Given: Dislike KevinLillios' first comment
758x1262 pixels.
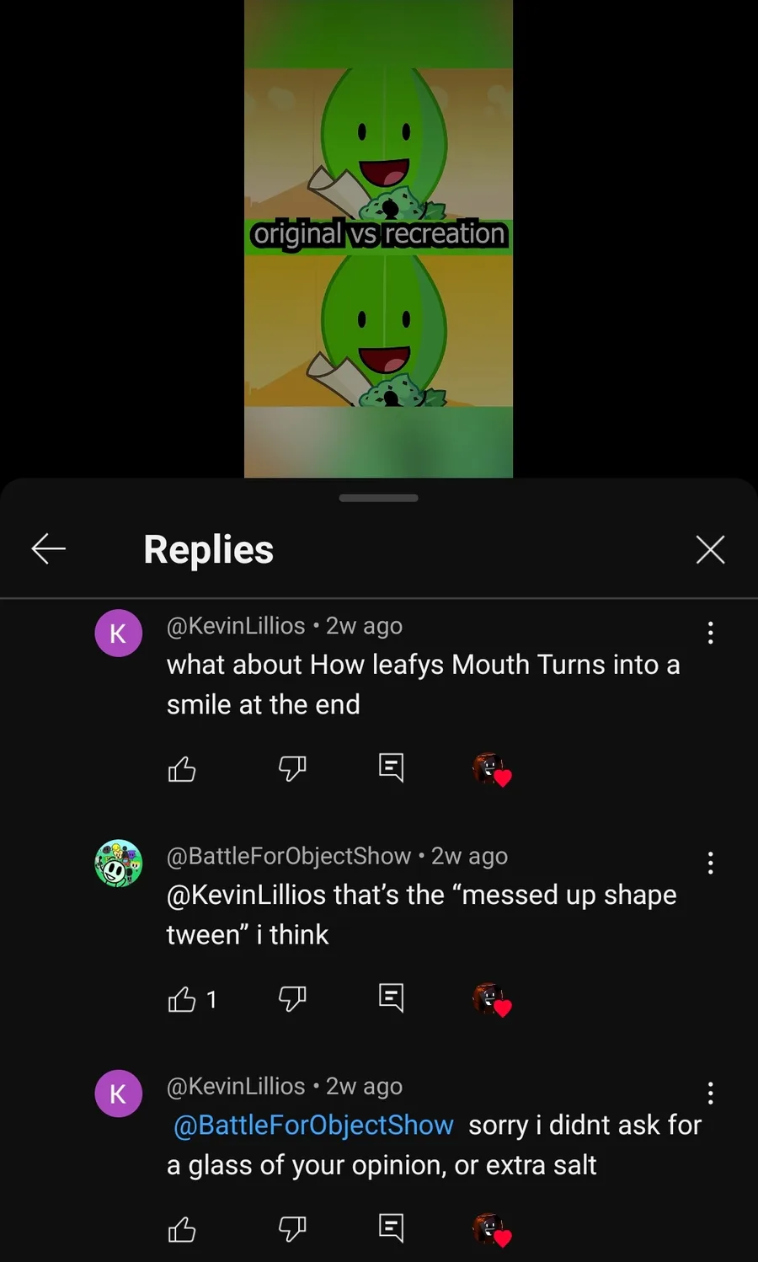Looking at the screenshot, I should coord(291,768).
